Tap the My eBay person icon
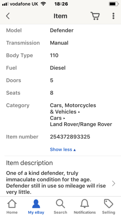Image resolution: width=121 pixels, height=215 pixels. pyautogui.click(x=36, y=204)
